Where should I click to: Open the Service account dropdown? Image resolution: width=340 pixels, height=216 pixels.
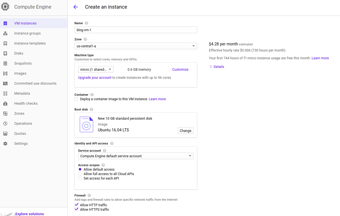coord(136,156)
